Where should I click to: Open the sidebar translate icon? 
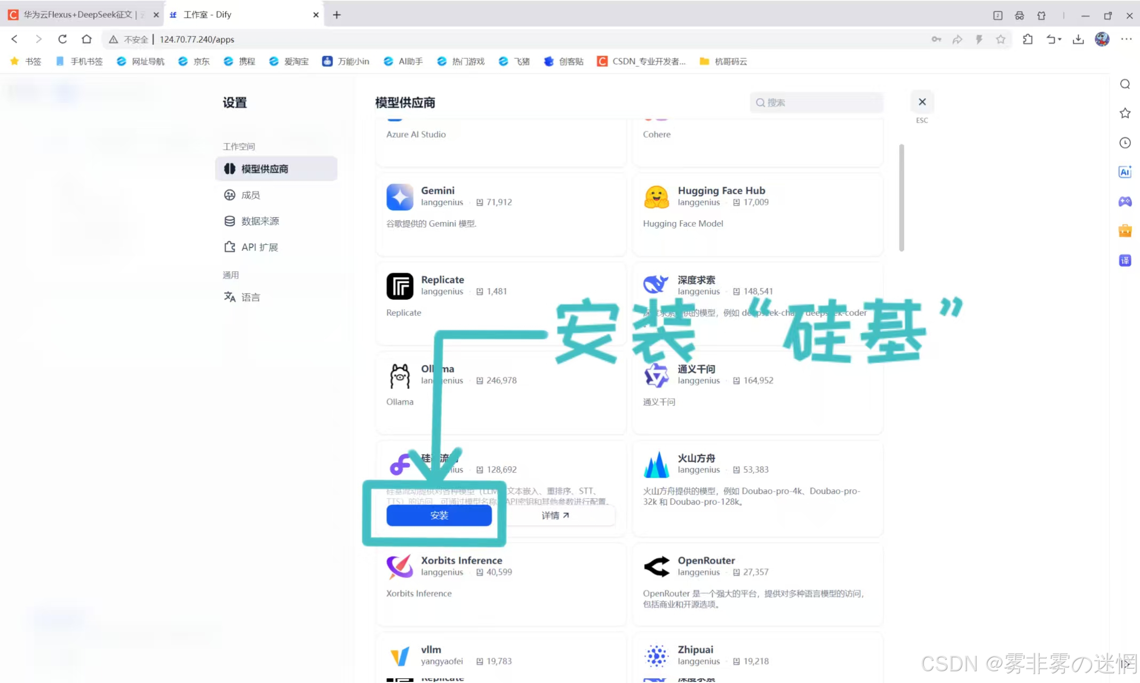pyautogui.click(x=1125, y=260)
